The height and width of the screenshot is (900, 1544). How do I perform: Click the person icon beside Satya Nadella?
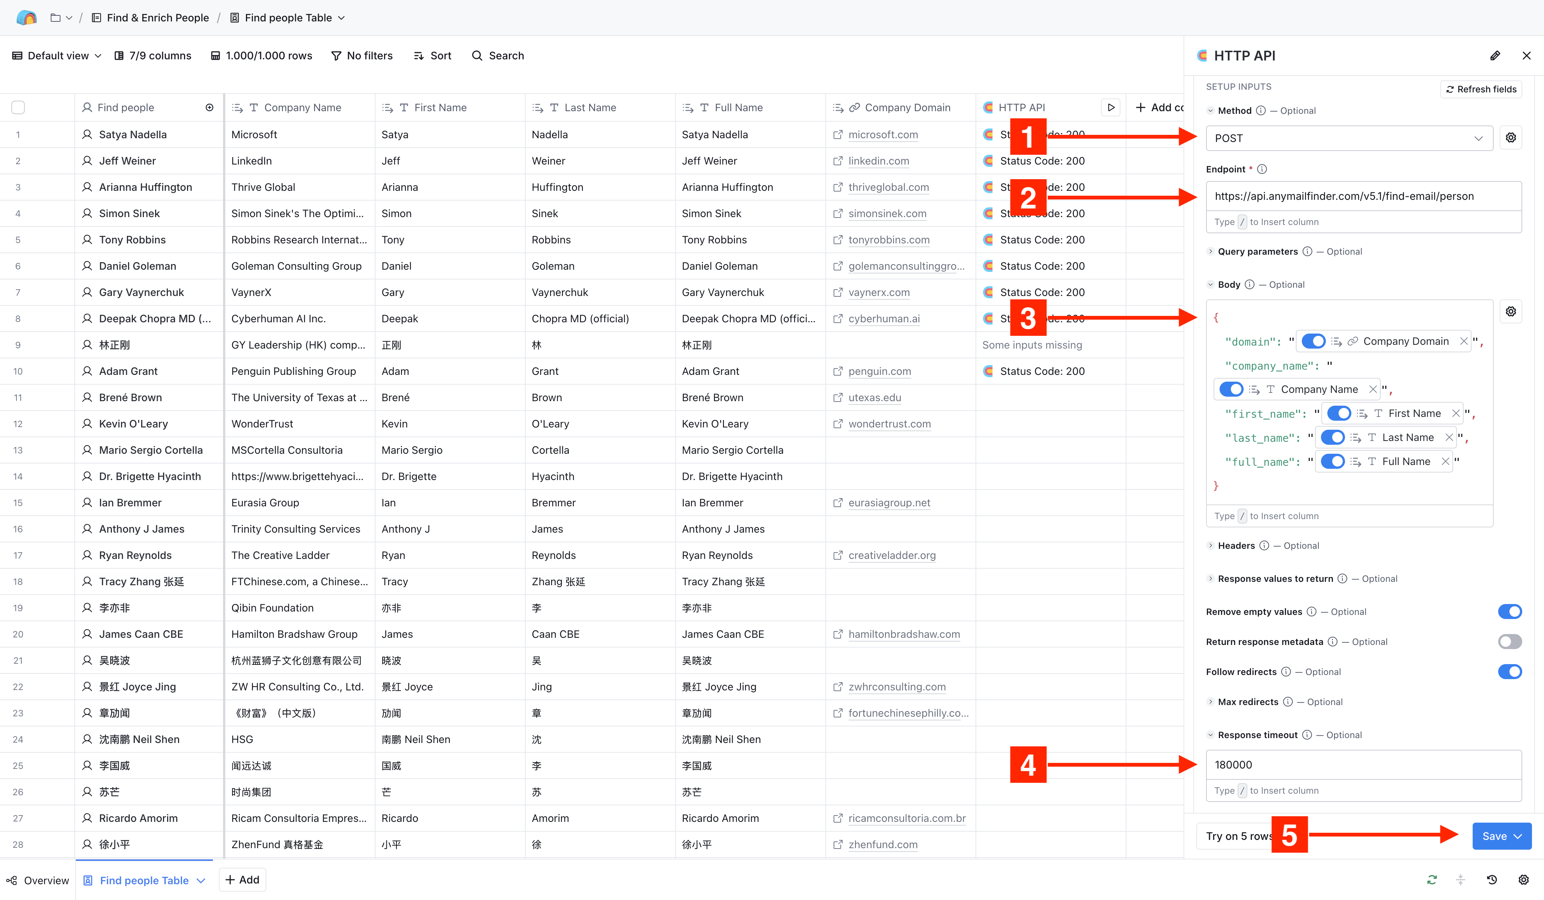click(x=87, y=134)
